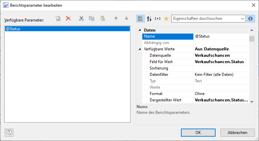
Task: Click the property grid vertical scrollbar
Action: pos(252,67)
